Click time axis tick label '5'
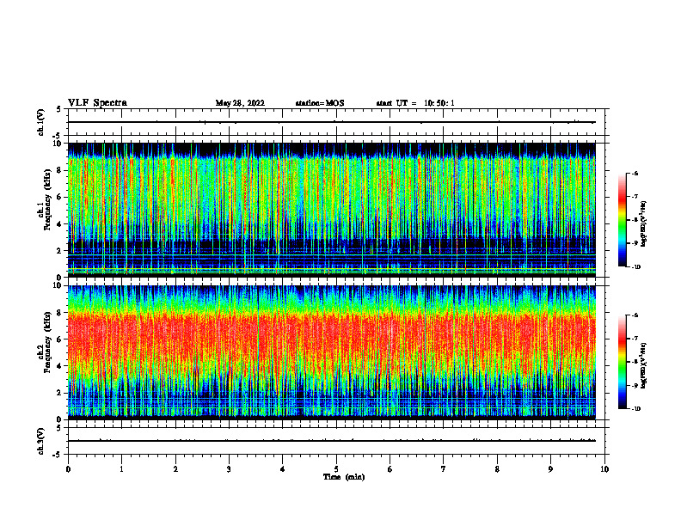This screenshot has height=526, width=681. coord(336,469)
